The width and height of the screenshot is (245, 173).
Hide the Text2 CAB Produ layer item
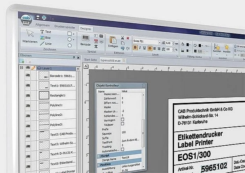tap(28, 136)
